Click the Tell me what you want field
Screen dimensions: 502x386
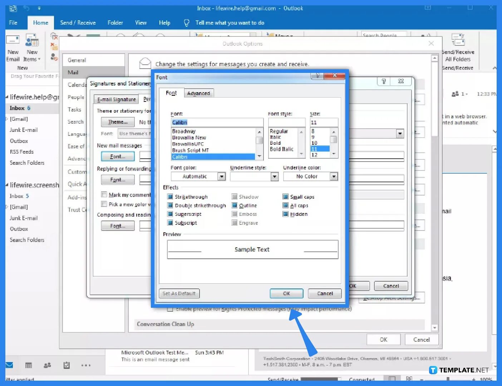230,23
